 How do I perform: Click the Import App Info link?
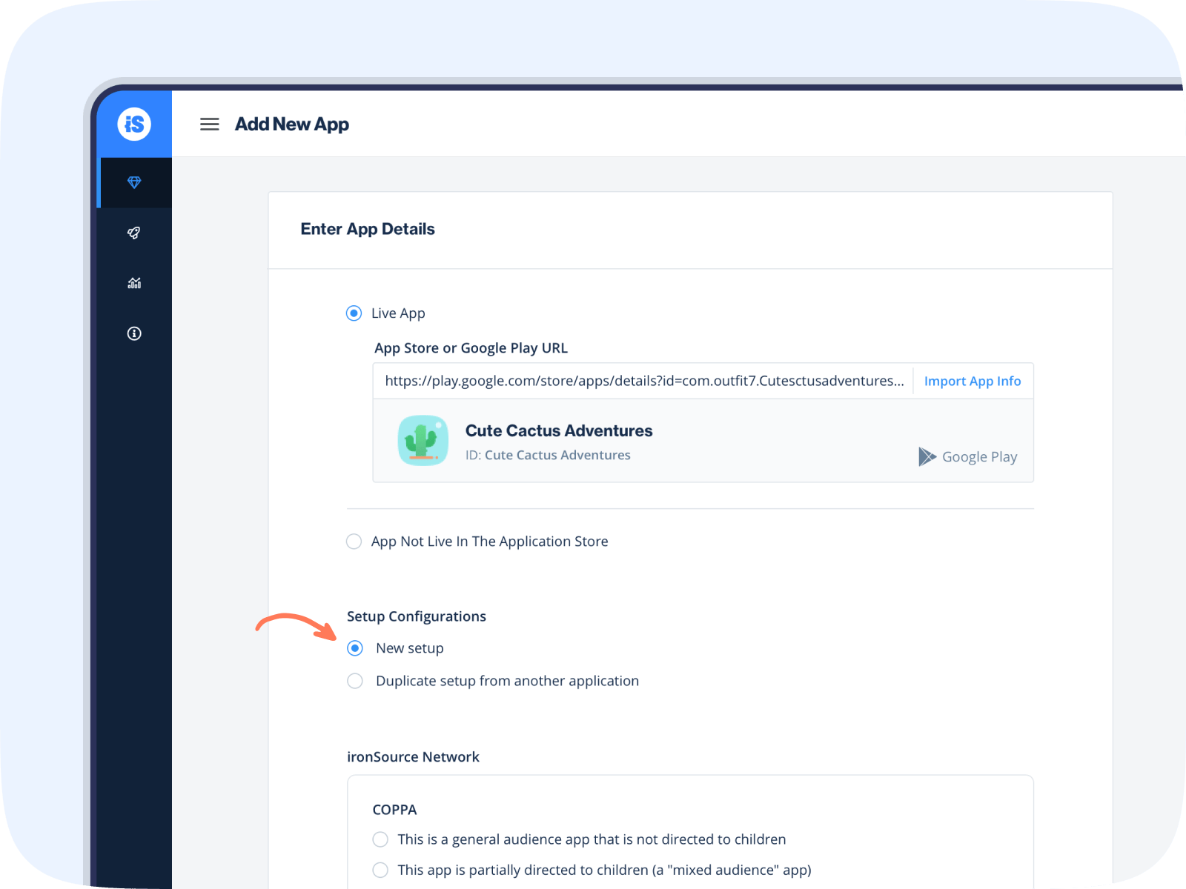click(973, 381)
